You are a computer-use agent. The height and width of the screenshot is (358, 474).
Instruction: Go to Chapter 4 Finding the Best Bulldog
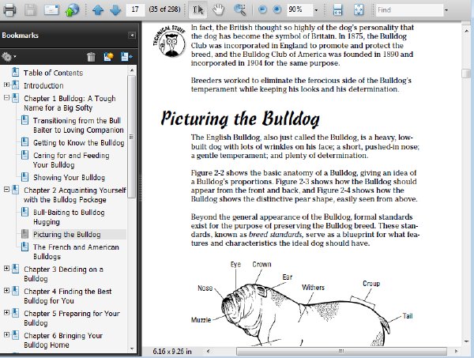67,296
